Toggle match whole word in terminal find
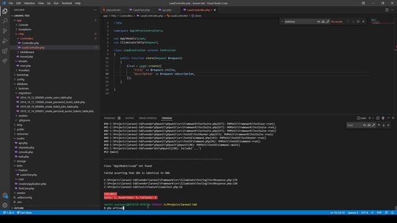This screenshot has width=397, height=223. tap(369, 125)
